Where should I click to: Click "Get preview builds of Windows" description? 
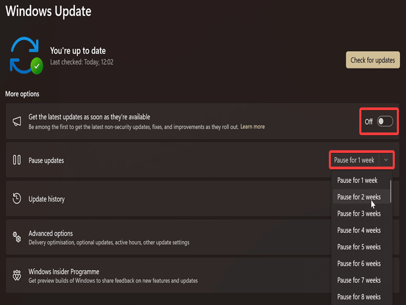click(x=113, y=281)
